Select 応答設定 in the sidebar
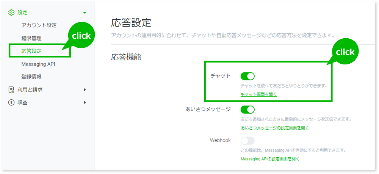The width and height of the screenshot is (379, 174). (x=31, y=51)
